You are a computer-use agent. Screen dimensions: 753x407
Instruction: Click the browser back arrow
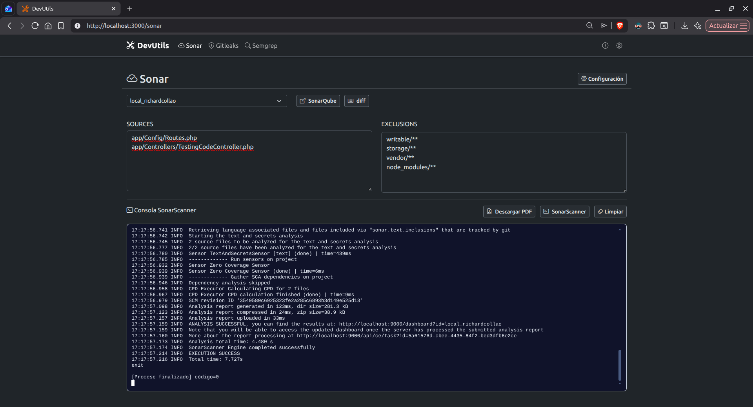click(9, 25)
